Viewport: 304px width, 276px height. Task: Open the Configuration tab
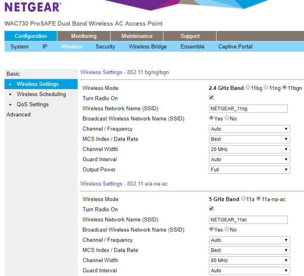pos(30,36)
